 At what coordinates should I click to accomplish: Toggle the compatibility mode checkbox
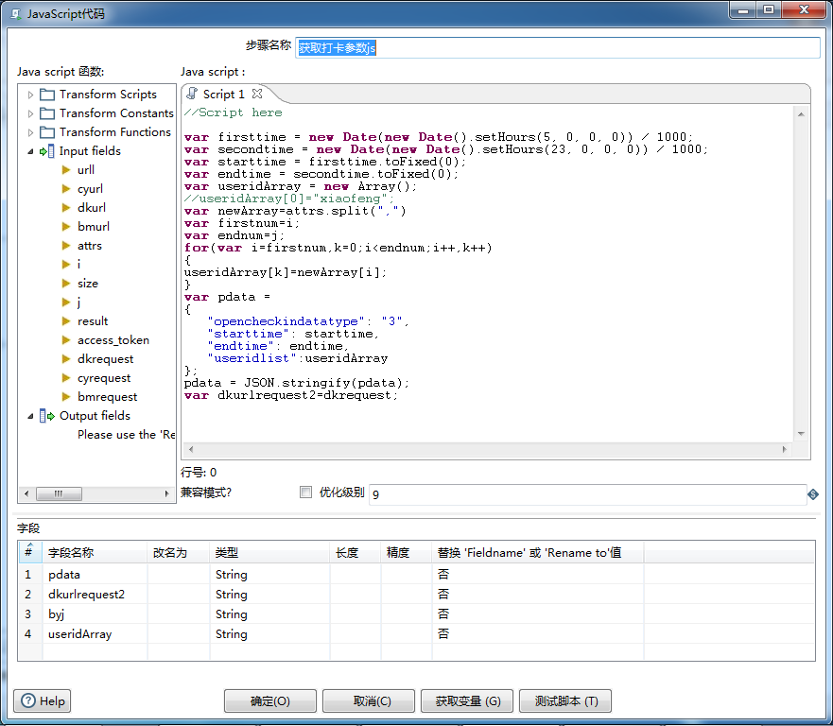click(x=305, y=493)
